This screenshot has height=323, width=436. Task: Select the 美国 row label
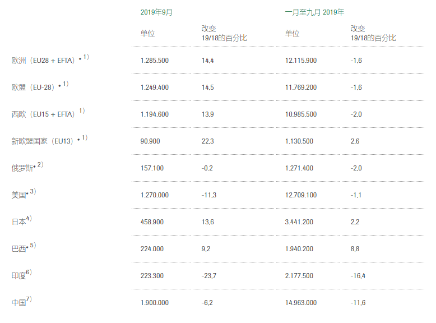point(18,195)
